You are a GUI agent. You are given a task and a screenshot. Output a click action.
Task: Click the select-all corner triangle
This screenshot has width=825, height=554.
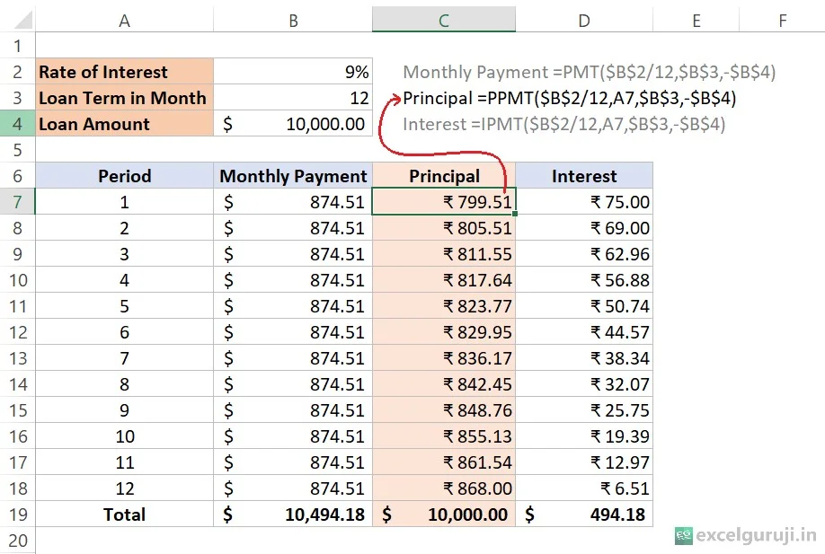(22, 20)
